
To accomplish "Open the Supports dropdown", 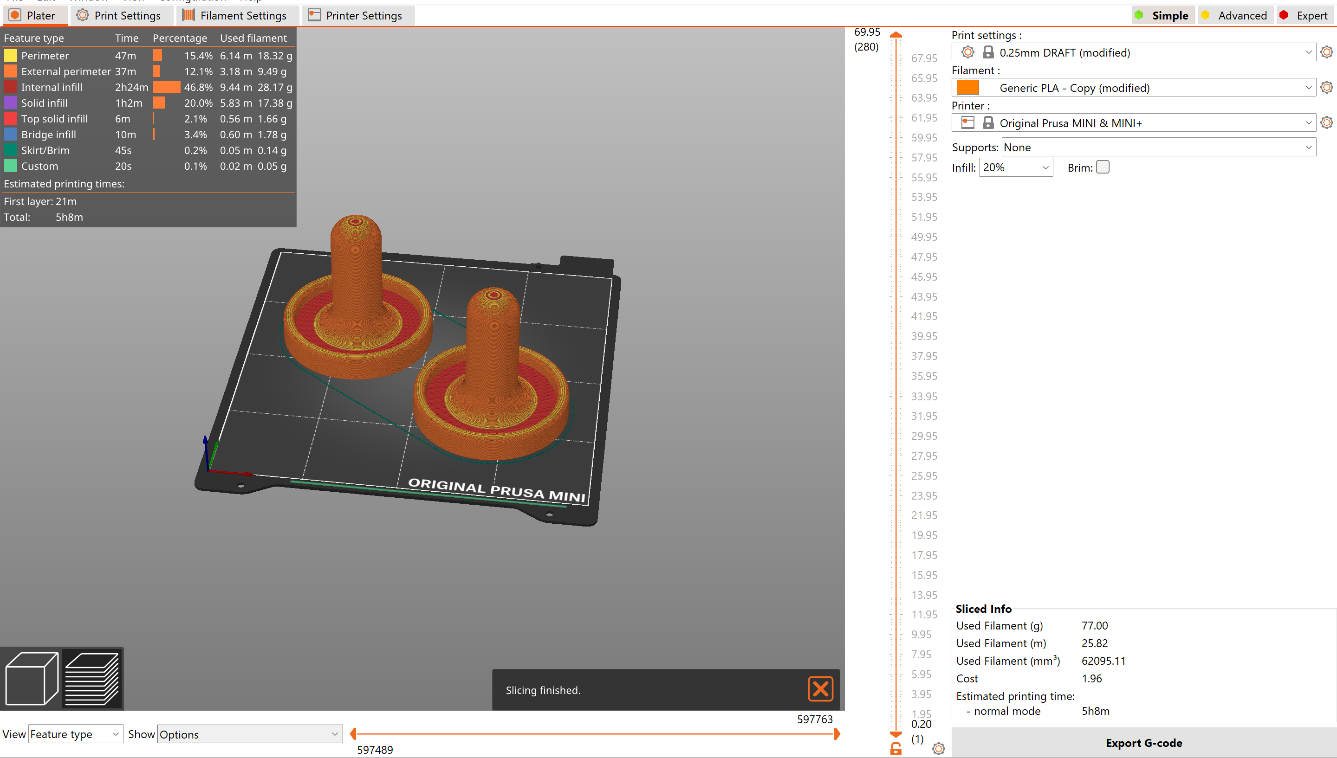I will (x=1159, y=148).
